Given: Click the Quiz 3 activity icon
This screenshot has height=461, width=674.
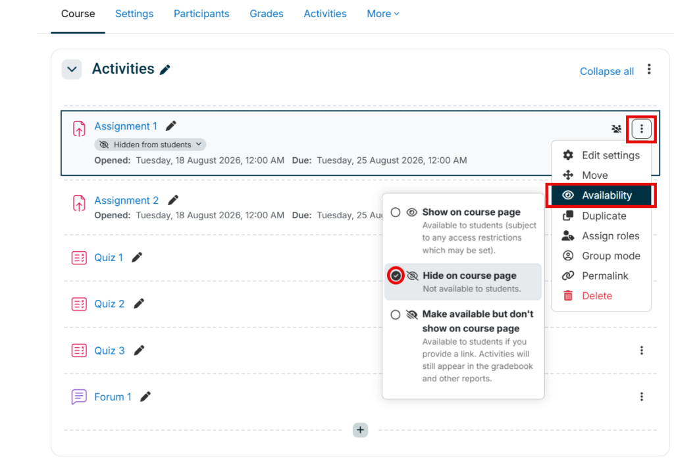Looking at the screenshot, I should click(79, 351).
